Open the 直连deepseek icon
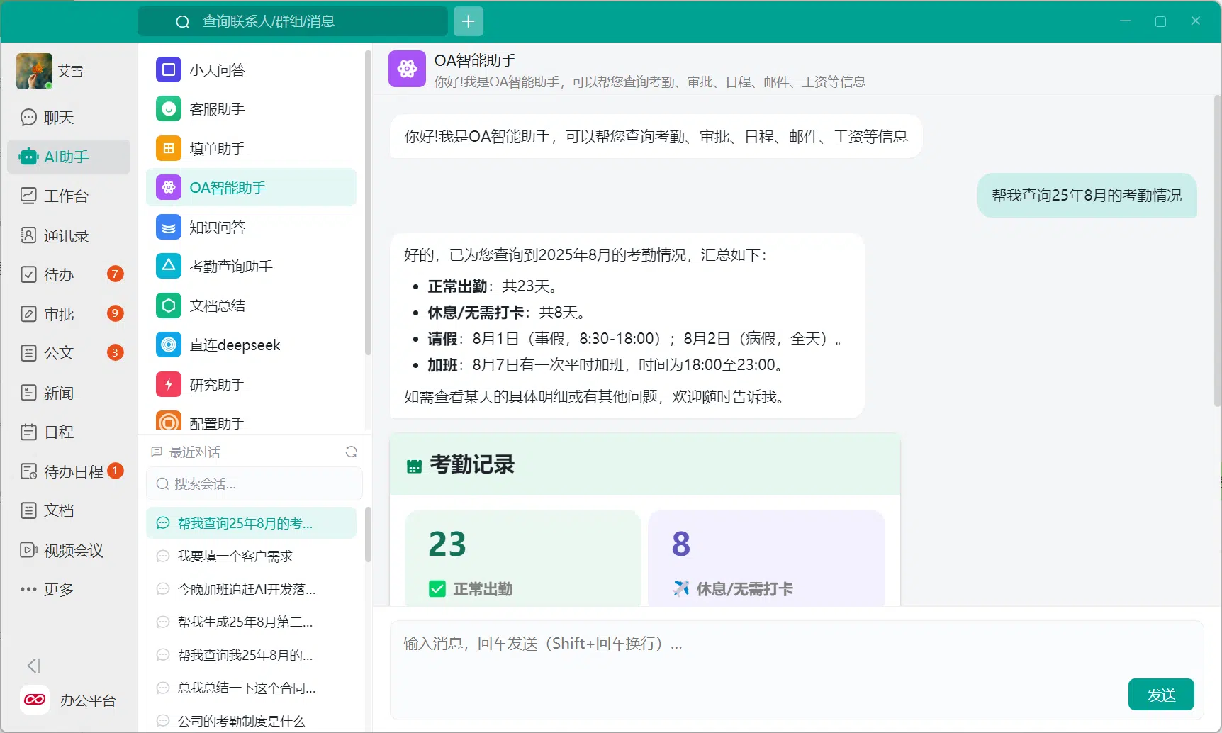1222x733 pixels. pos(169,345)
